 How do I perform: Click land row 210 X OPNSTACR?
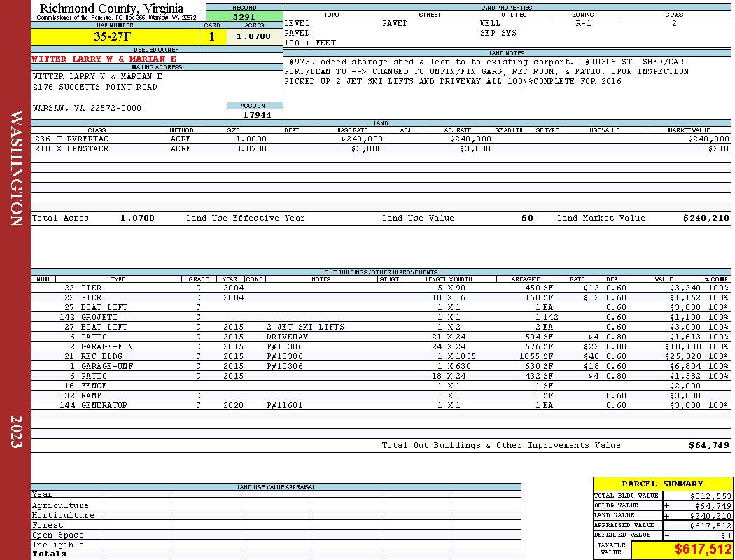coord(381,148)
